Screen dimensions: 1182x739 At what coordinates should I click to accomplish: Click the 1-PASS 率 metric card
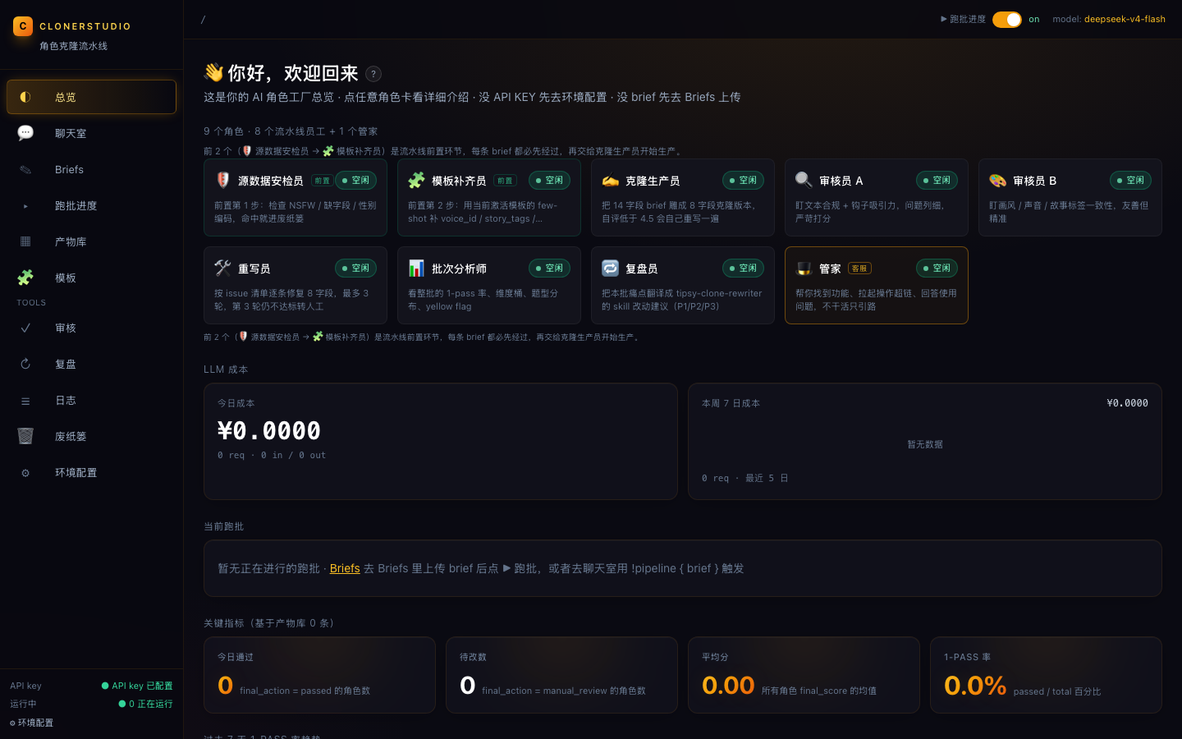(1046, 675)
